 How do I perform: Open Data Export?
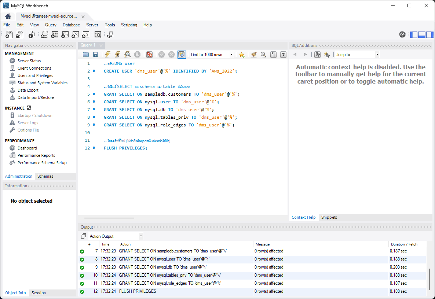(28, 90)
